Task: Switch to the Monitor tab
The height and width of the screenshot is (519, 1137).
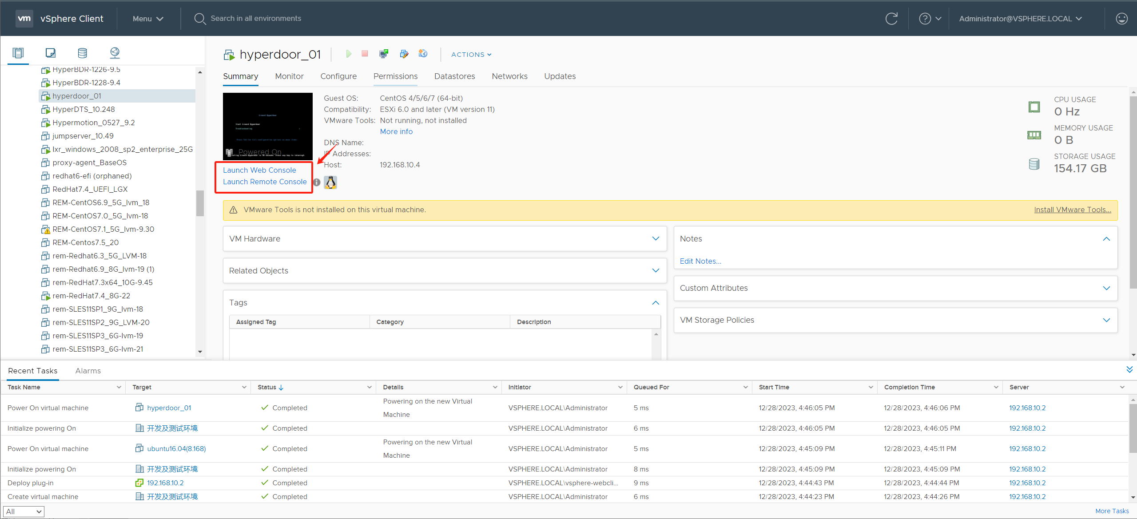Action: point(289,76)
